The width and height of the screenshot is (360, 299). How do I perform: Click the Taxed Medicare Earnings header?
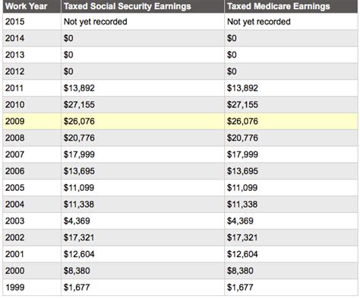pyautogui.click(x=291, y=6)
